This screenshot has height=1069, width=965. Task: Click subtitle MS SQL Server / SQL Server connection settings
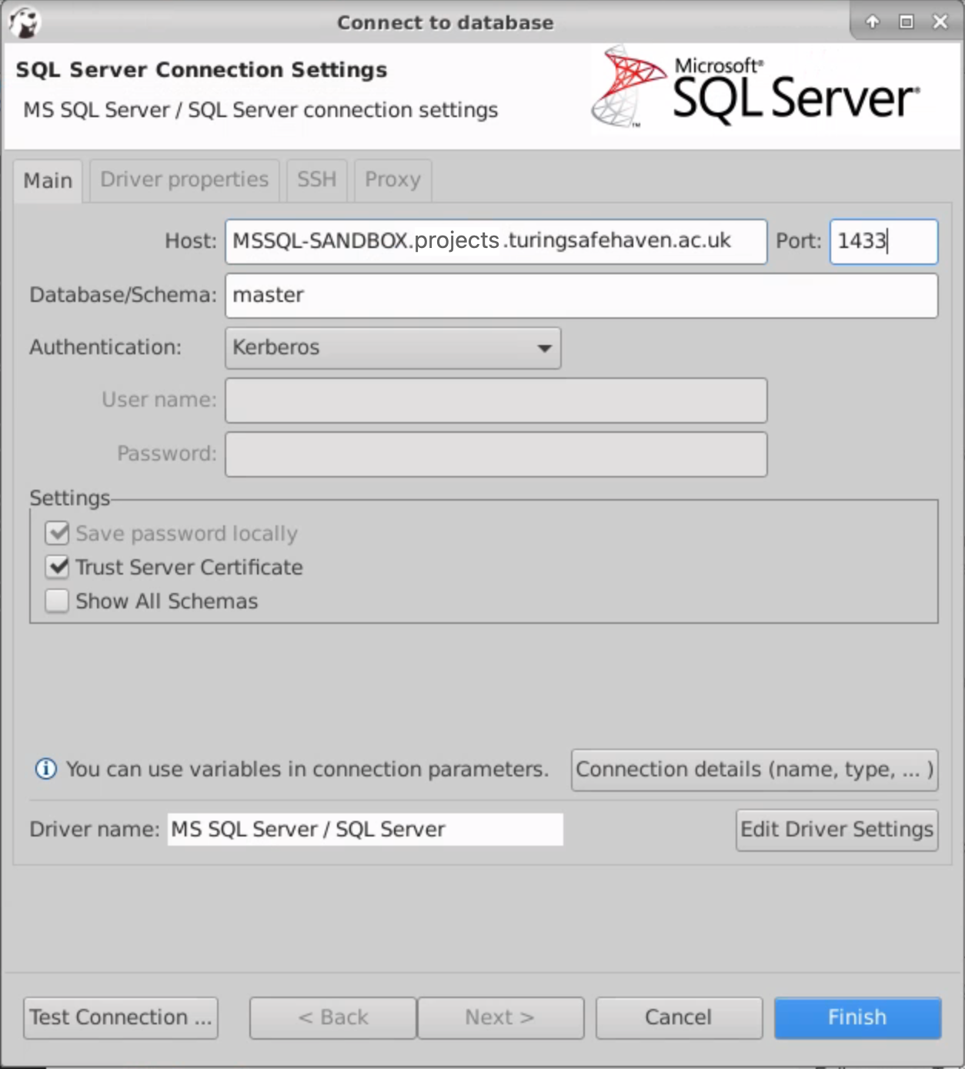coord(261,110)
